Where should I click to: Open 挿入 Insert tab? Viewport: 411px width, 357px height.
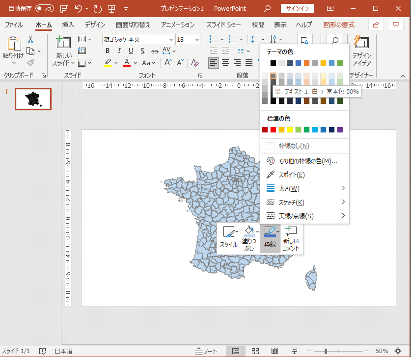click(x=68, y=25)
